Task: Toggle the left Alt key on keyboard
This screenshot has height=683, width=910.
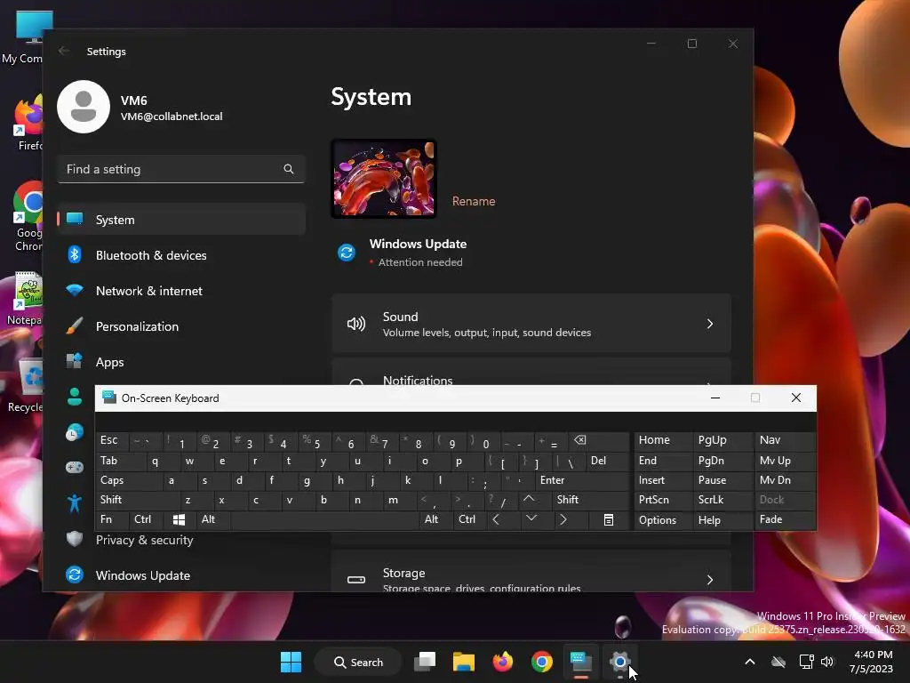Action: (213, 519)
